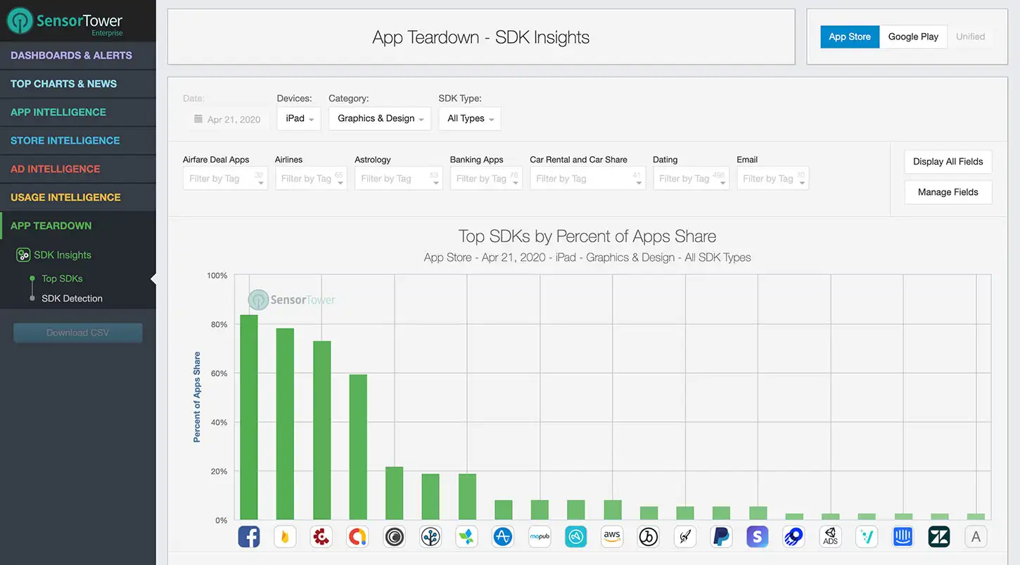
Task: Click the teal 'V' SDK icon
Action: point(867,537)
